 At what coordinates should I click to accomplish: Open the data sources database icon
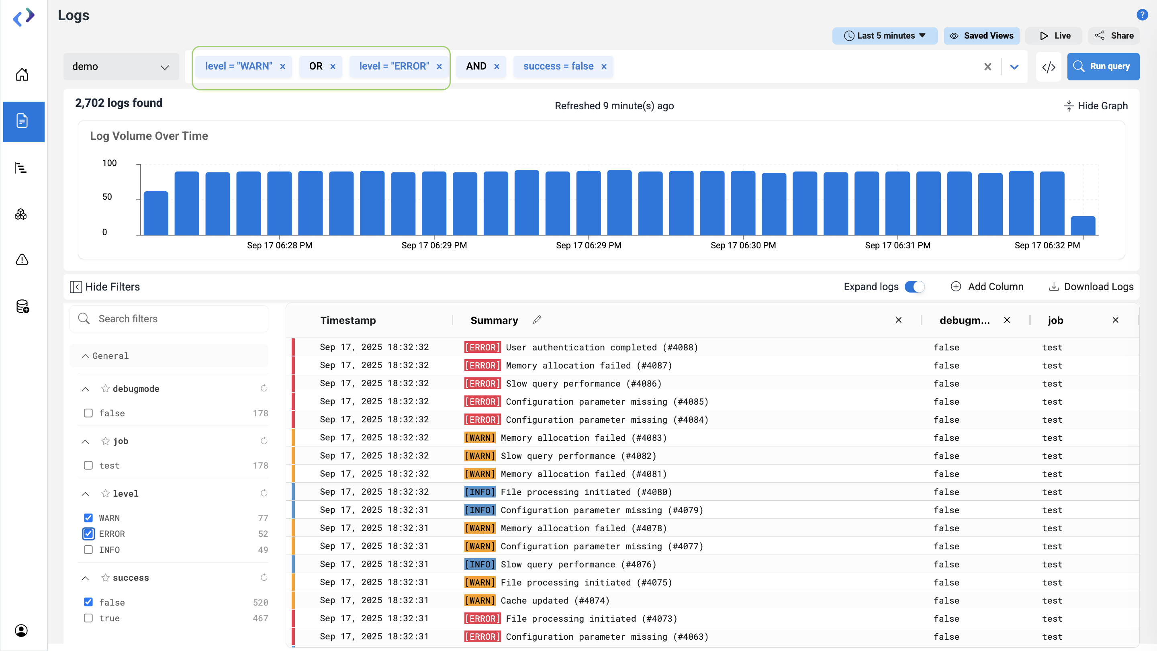click(x=22, y=306)
